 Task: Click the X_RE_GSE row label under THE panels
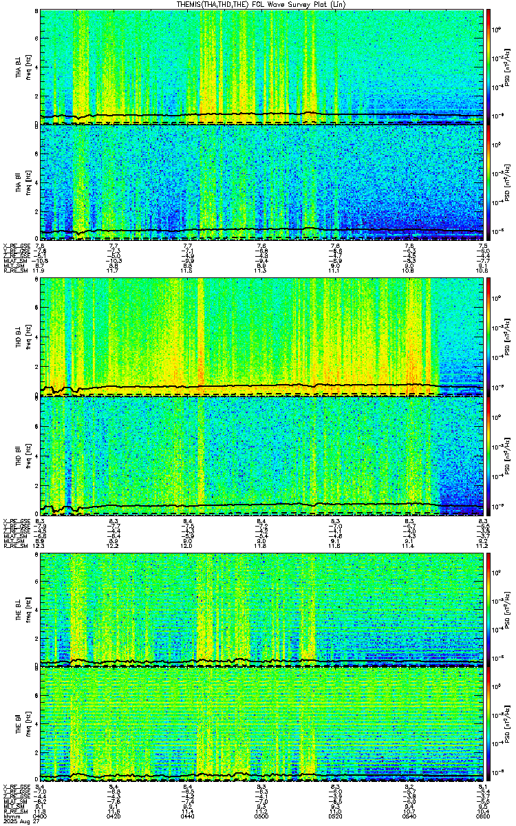[16, 786]
